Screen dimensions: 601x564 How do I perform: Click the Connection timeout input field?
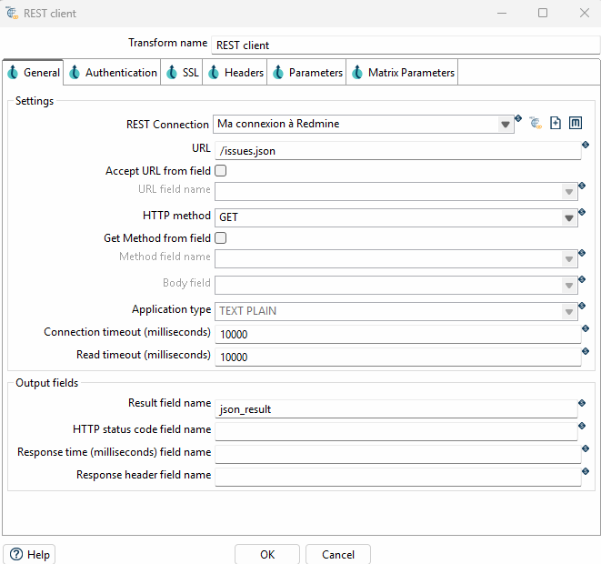(x=398, y=335)
